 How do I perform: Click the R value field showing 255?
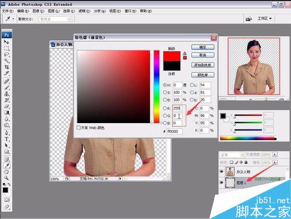[178, 108]
